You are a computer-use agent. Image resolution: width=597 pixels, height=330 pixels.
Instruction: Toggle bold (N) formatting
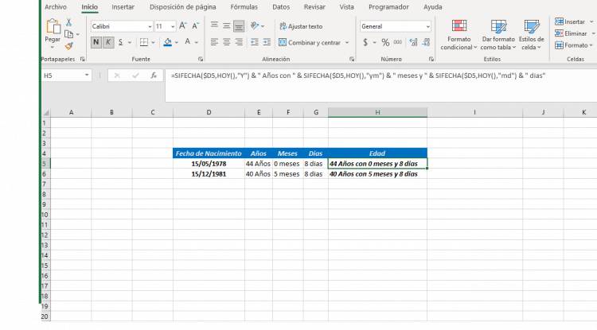[x=96, y=42]
